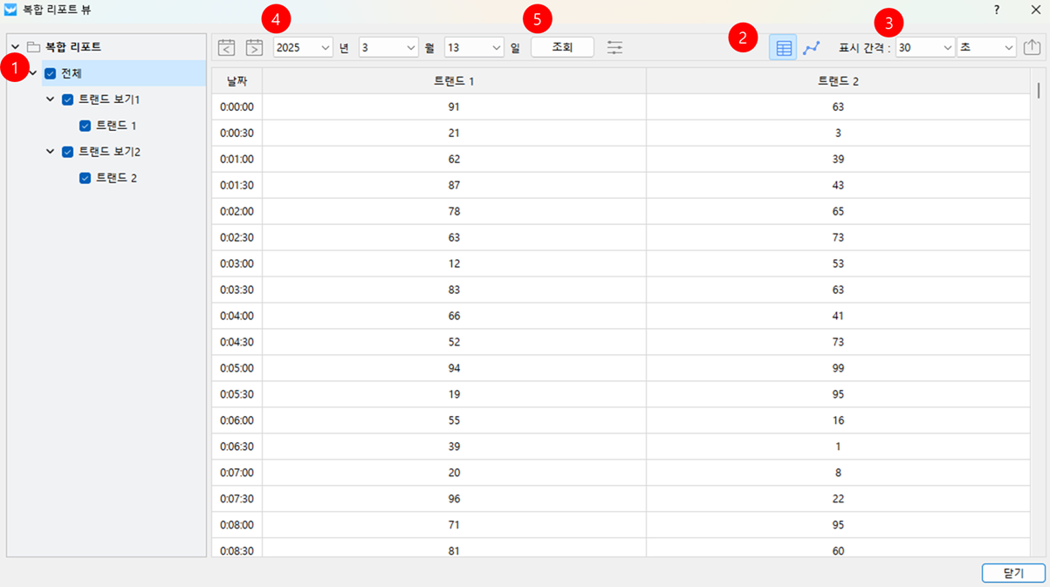Click the help question mark icon
1050x587 pixels.
pos(997,10)
